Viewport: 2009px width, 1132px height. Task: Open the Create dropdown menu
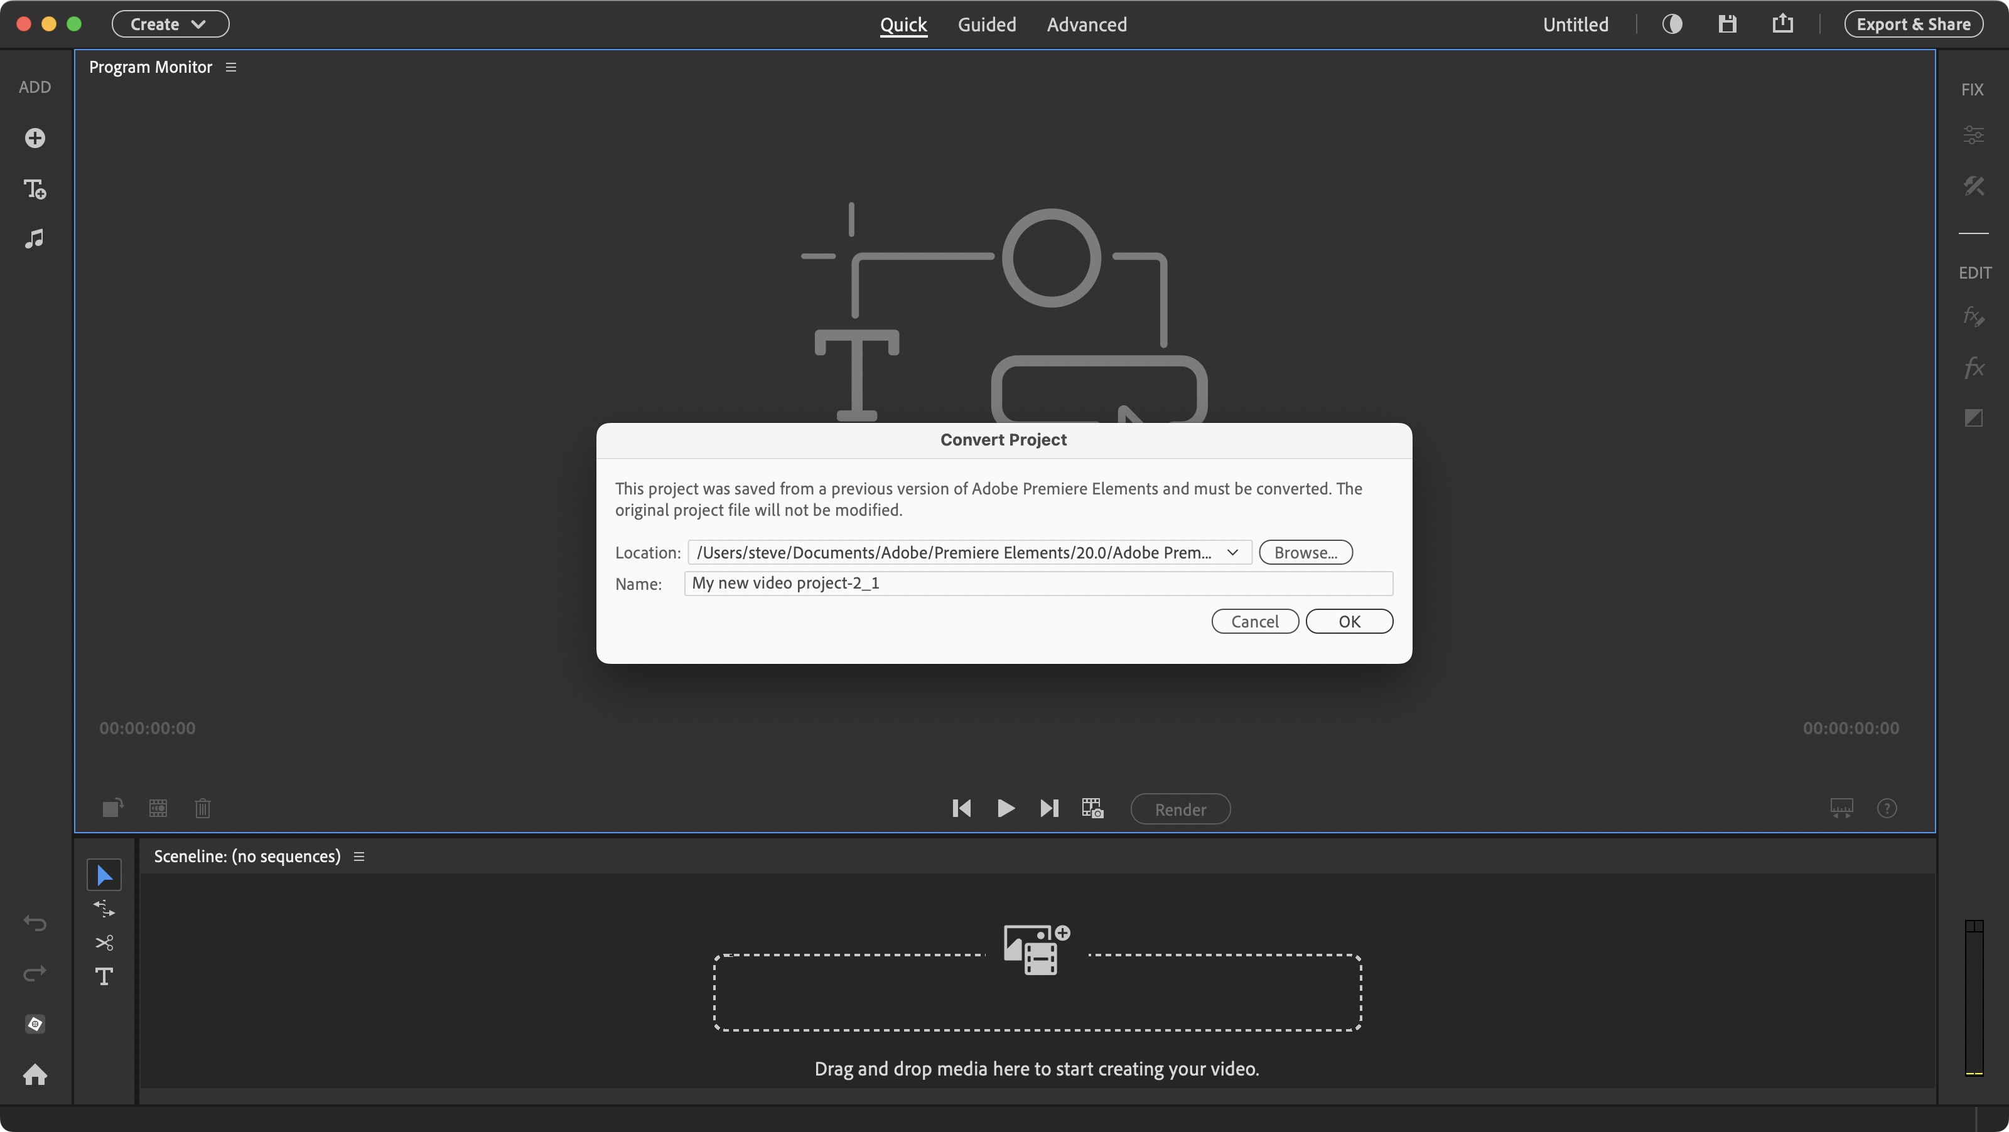click(170, 24)
